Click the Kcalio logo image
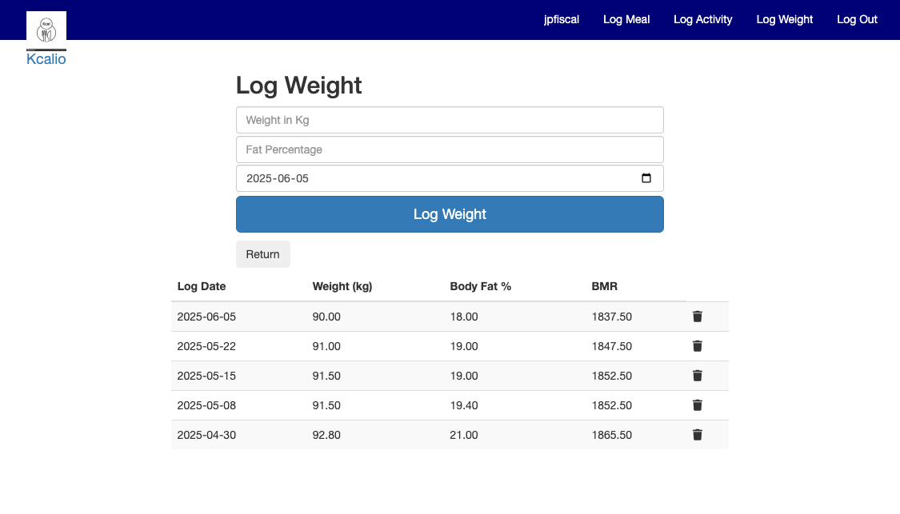The image size is (900, 514). click(46, 30)
